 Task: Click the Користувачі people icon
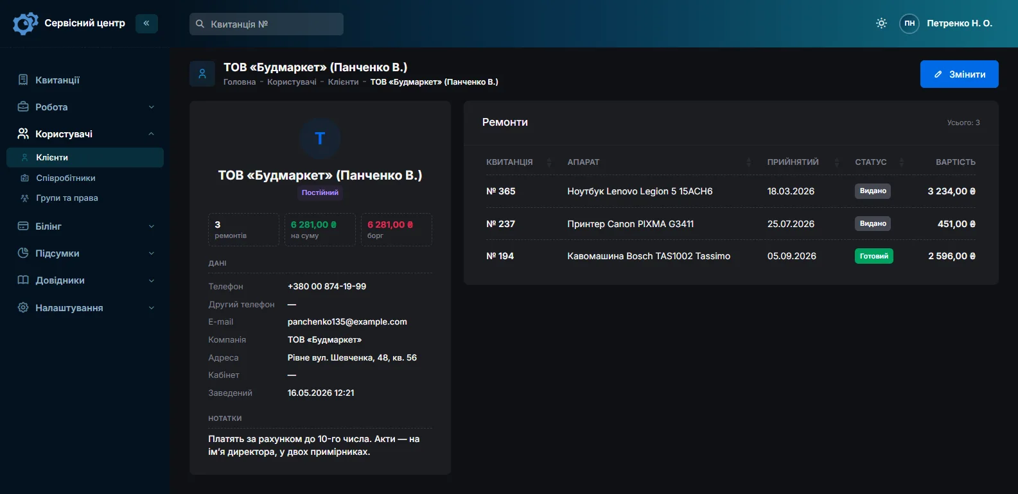[x=23, y=133]
